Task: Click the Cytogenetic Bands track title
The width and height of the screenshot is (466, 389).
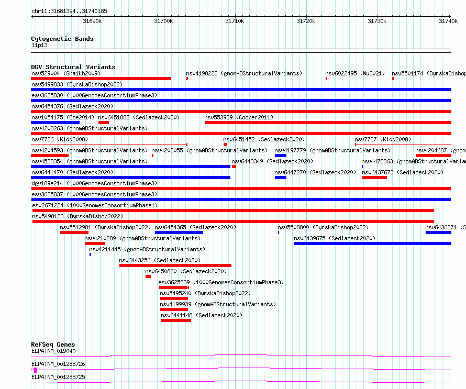Action: [x=62, y=39]
